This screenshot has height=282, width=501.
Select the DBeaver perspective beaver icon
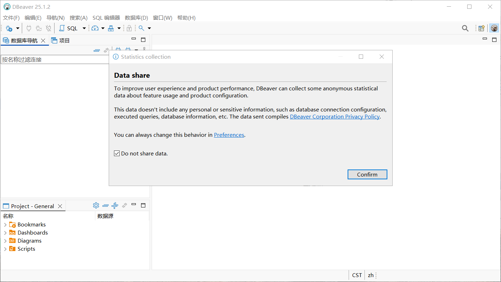(494, 28)
